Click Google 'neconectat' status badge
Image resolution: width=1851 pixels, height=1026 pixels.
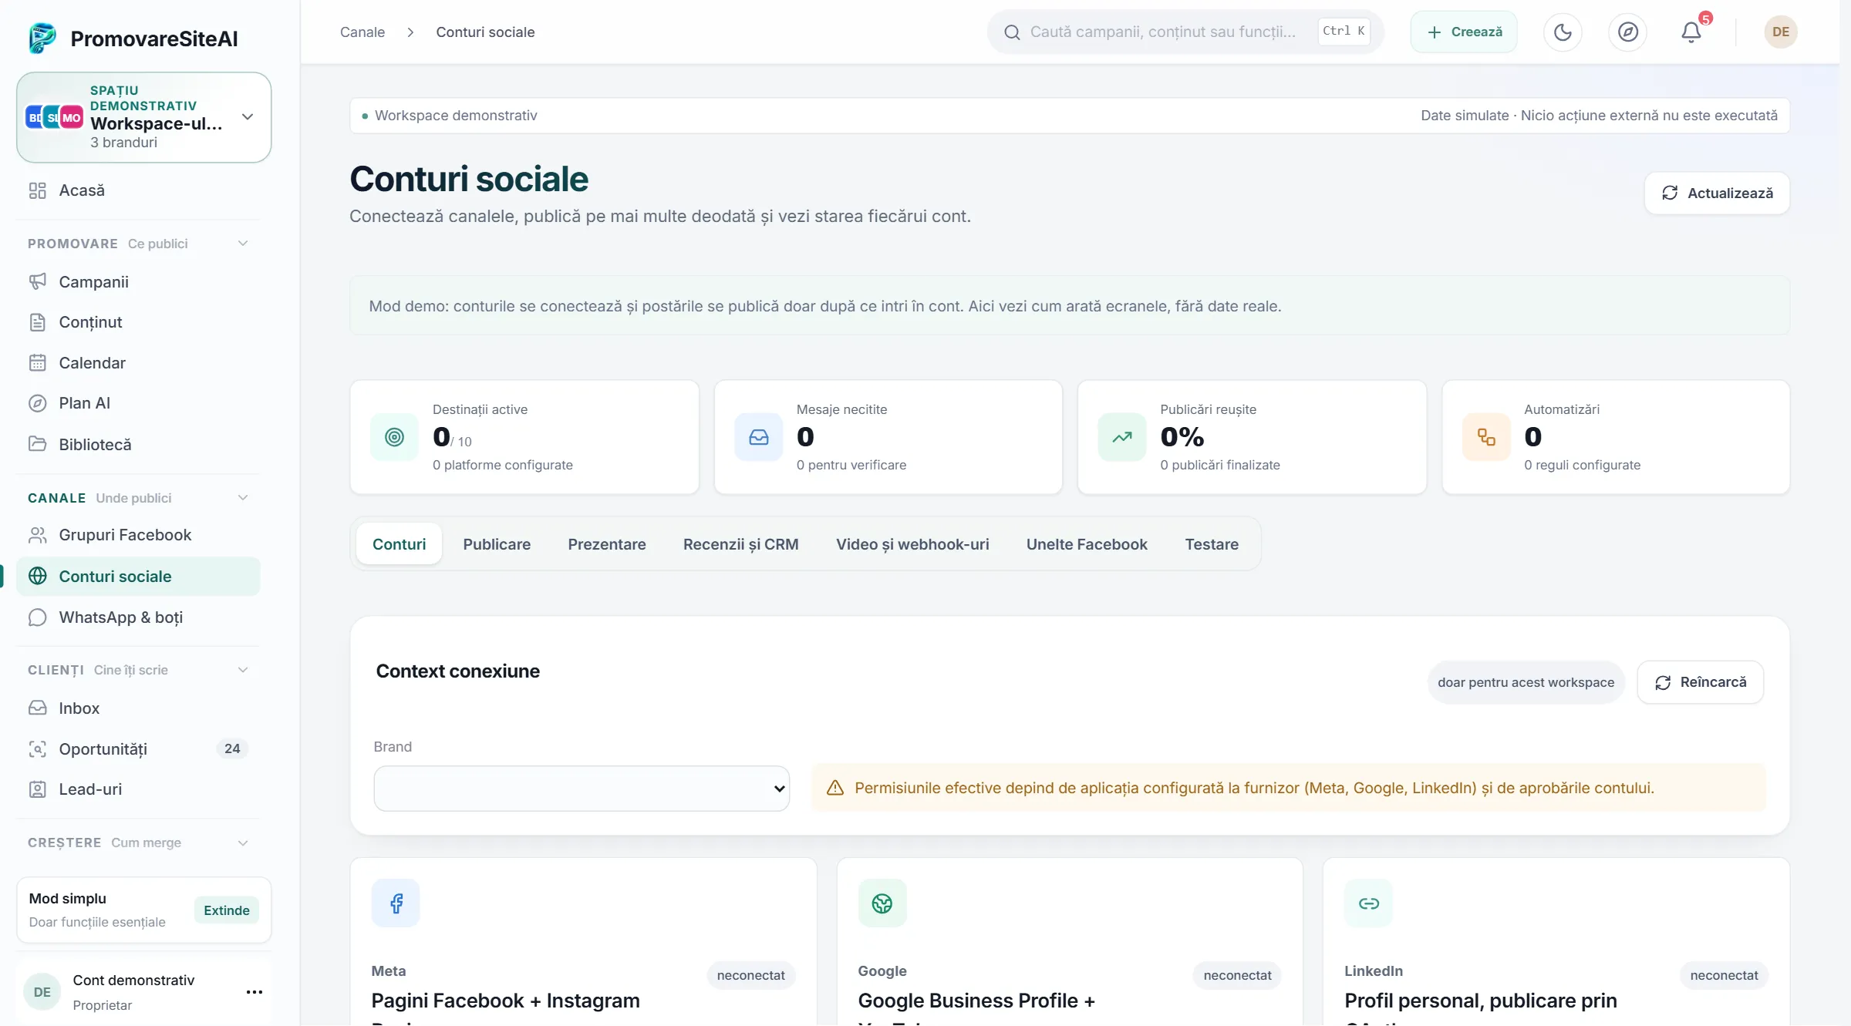point(1237,975)
